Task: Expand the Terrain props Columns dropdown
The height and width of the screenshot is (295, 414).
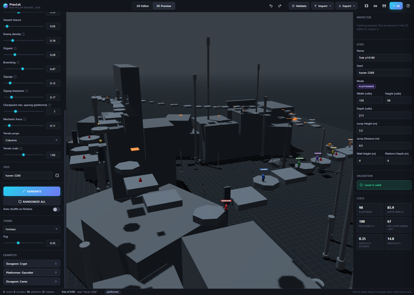Action: pyautogui.click(x=32, y=140)
